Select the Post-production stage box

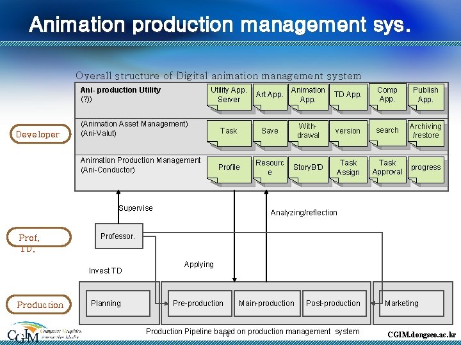tap(334, 303)
